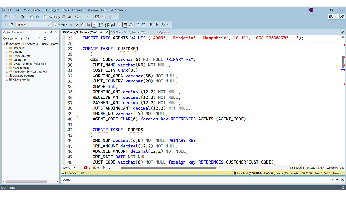Open the Tools menu
Screen dimensions: 346x197
coord(65,10)
